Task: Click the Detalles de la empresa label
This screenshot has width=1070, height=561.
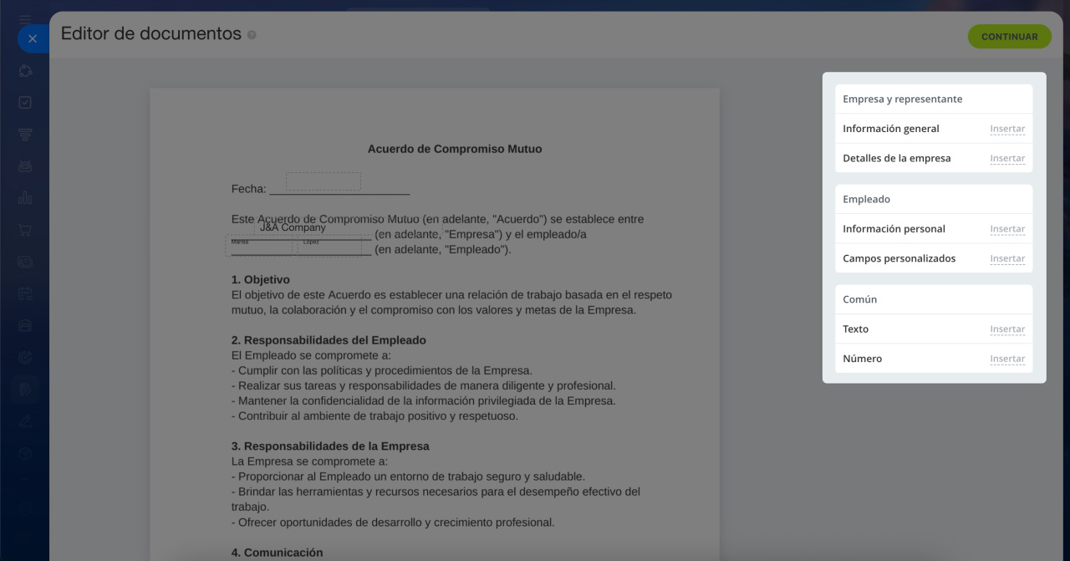Action: point(897,158)
